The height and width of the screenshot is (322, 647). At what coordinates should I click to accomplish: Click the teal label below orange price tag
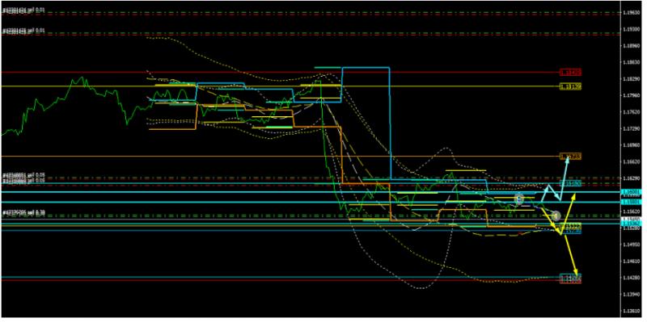coord(570,183)
